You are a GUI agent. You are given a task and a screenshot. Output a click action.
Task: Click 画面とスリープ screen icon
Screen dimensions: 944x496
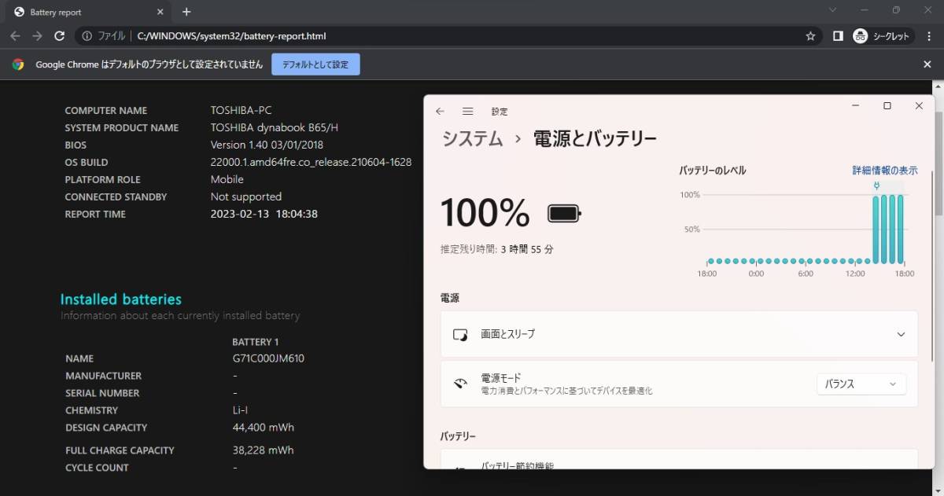click(x=460, y=335)
